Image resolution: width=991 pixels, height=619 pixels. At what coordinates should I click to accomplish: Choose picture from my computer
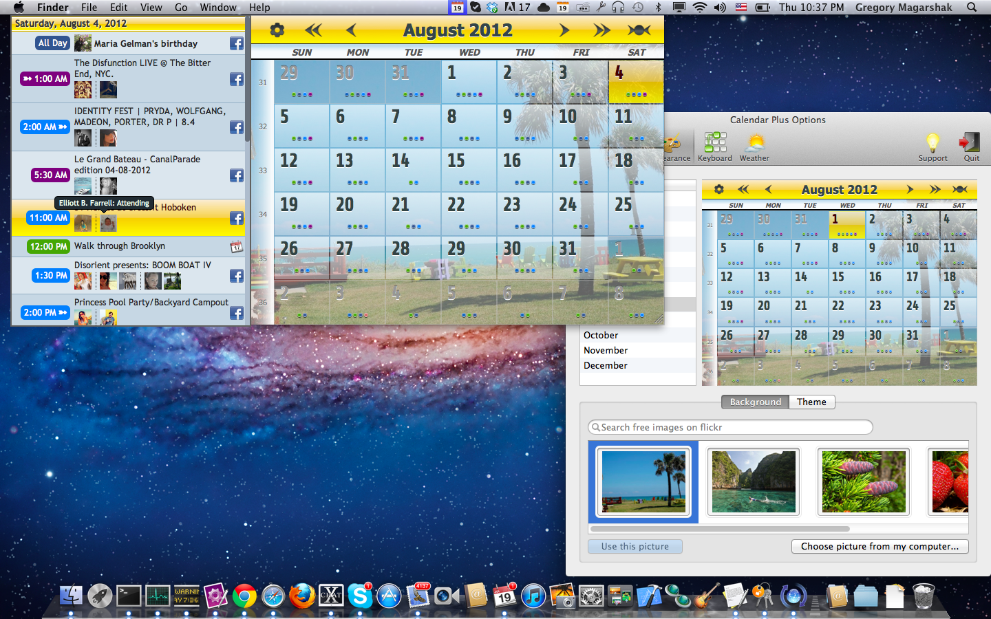[880, 546]
